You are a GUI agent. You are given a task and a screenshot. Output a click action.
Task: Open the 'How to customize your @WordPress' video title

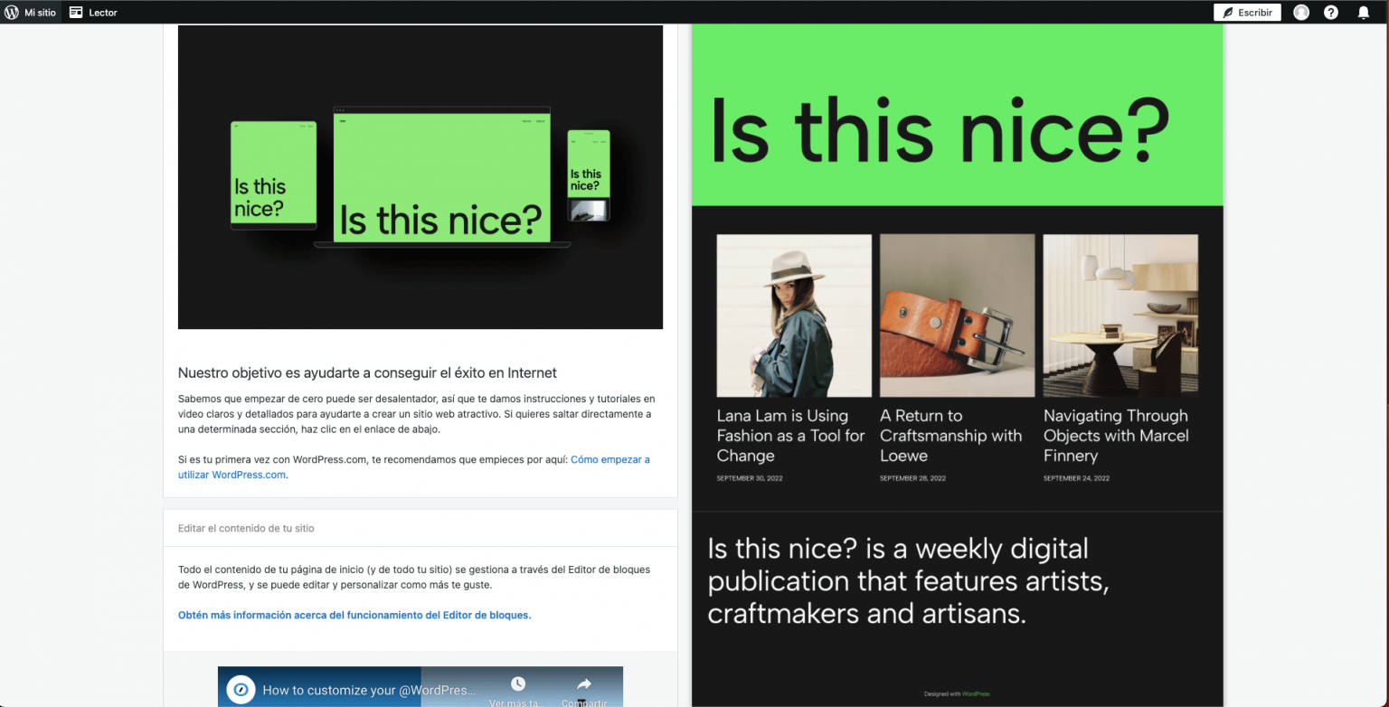coord(369,690)
